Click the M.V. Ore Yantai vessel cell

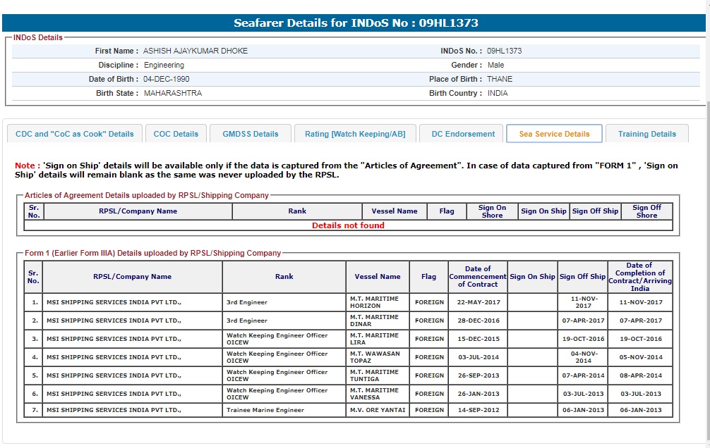[x=377, y=410]
